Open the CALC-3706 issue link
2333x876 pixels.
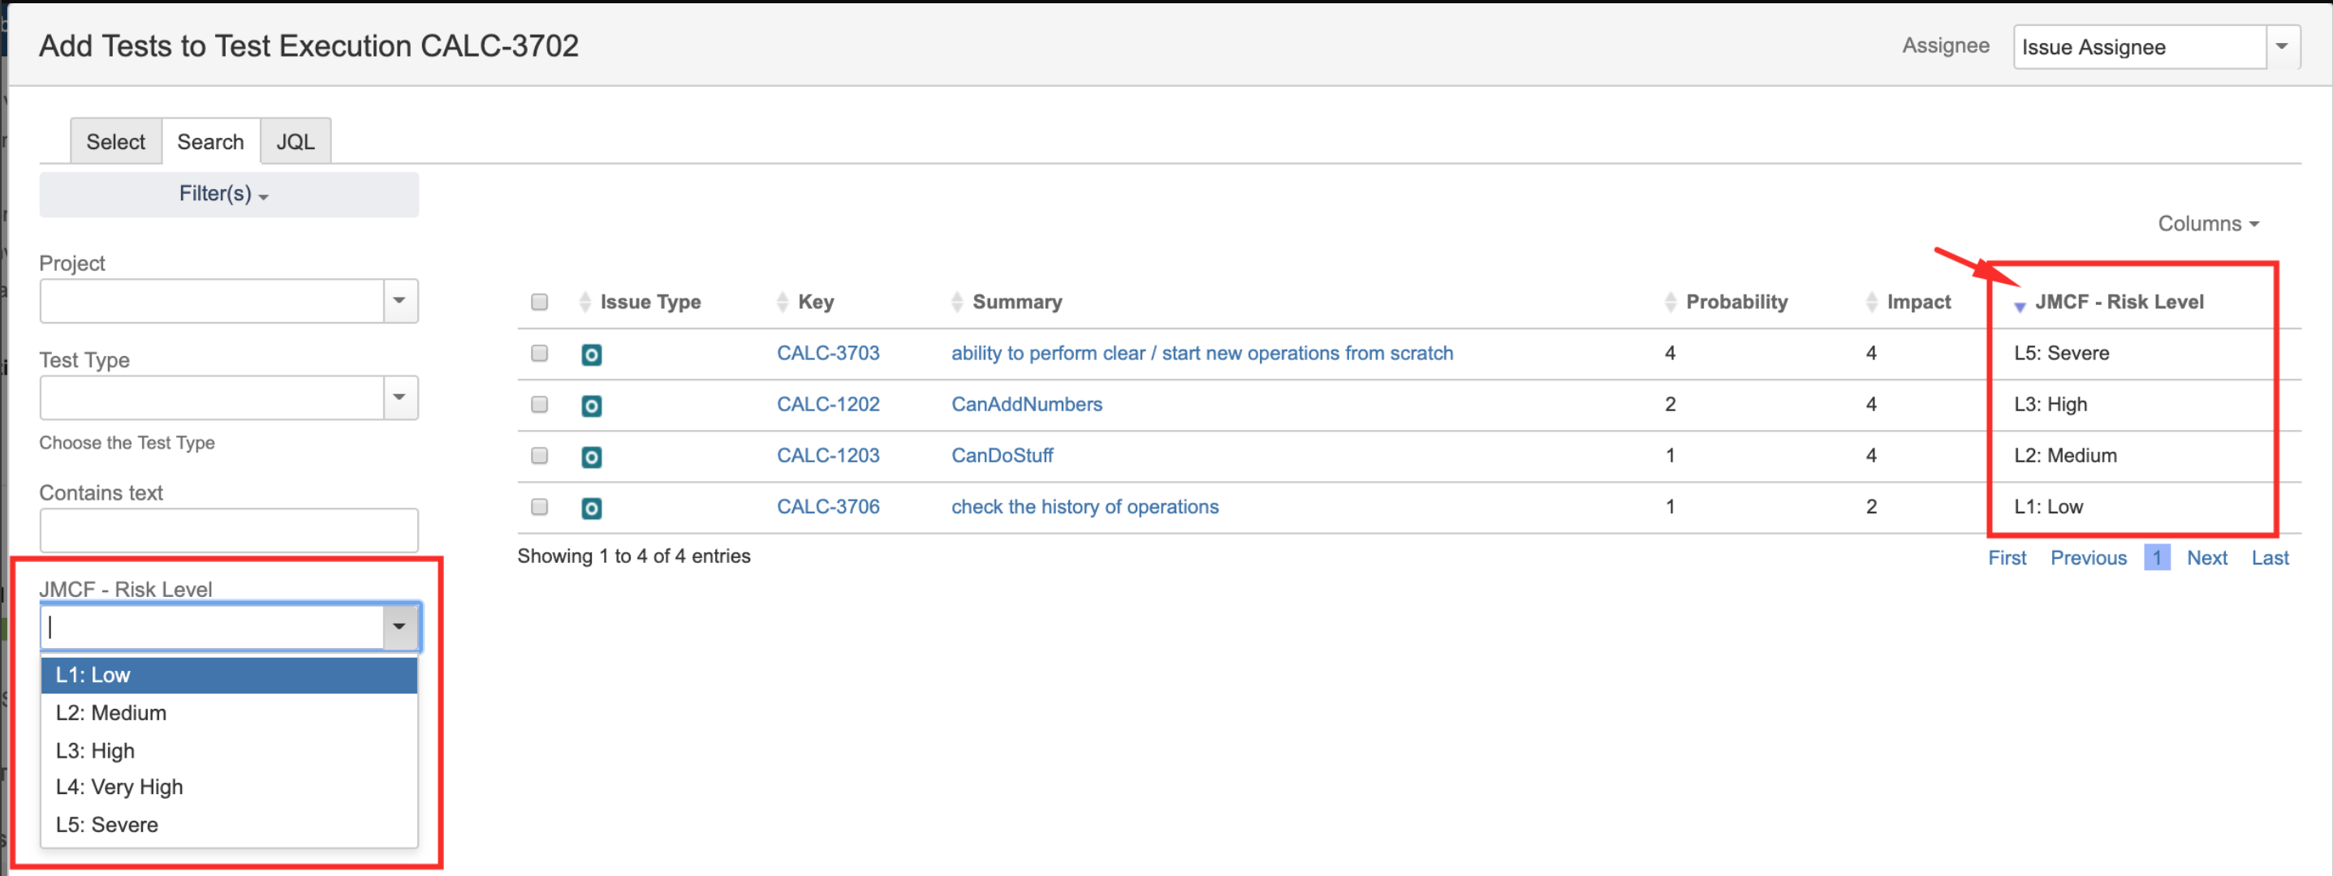point(828,507)
